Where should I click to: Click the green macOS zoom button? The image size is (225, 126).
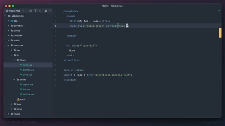coord(13,6)
